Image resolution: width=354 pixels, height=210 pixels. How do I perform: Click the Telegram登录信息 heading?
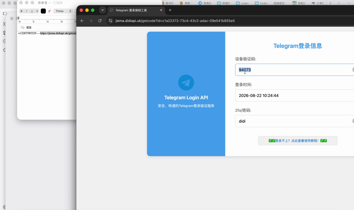click(x=298, y=46)
